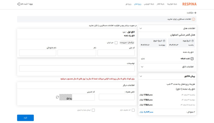Click the اطلاعات دیگر heading

[x=129, y=85]
